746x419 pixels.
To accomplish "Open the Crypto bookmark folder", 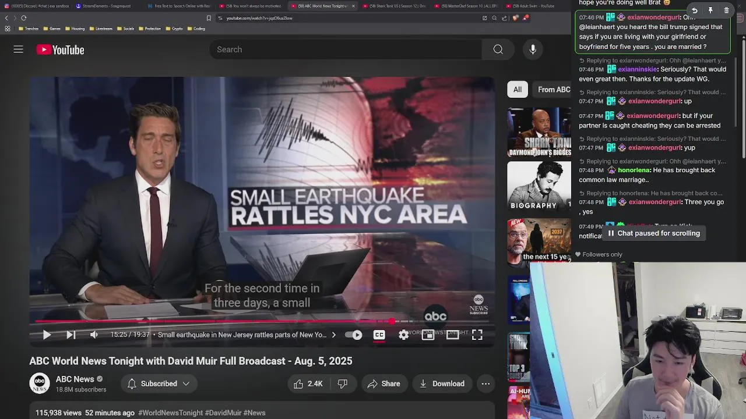I will pyautogui.click(x=174, y=29).
